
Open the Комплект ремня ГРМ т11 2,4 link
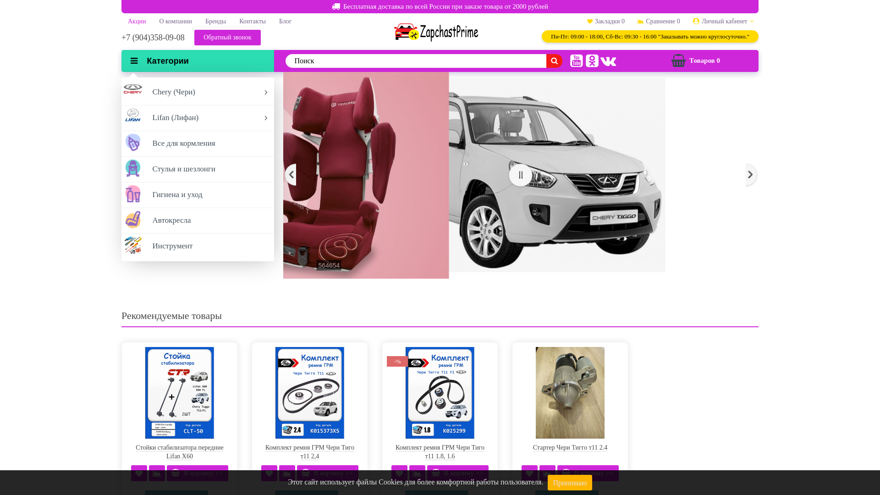310,452
